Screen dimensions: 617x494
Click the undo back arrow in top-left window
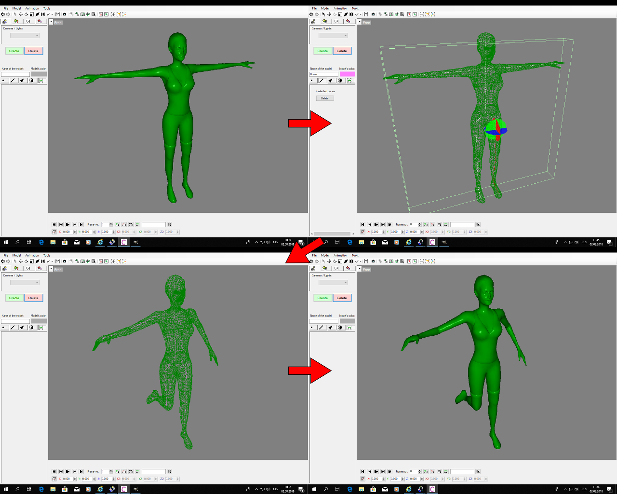(3, 14)
